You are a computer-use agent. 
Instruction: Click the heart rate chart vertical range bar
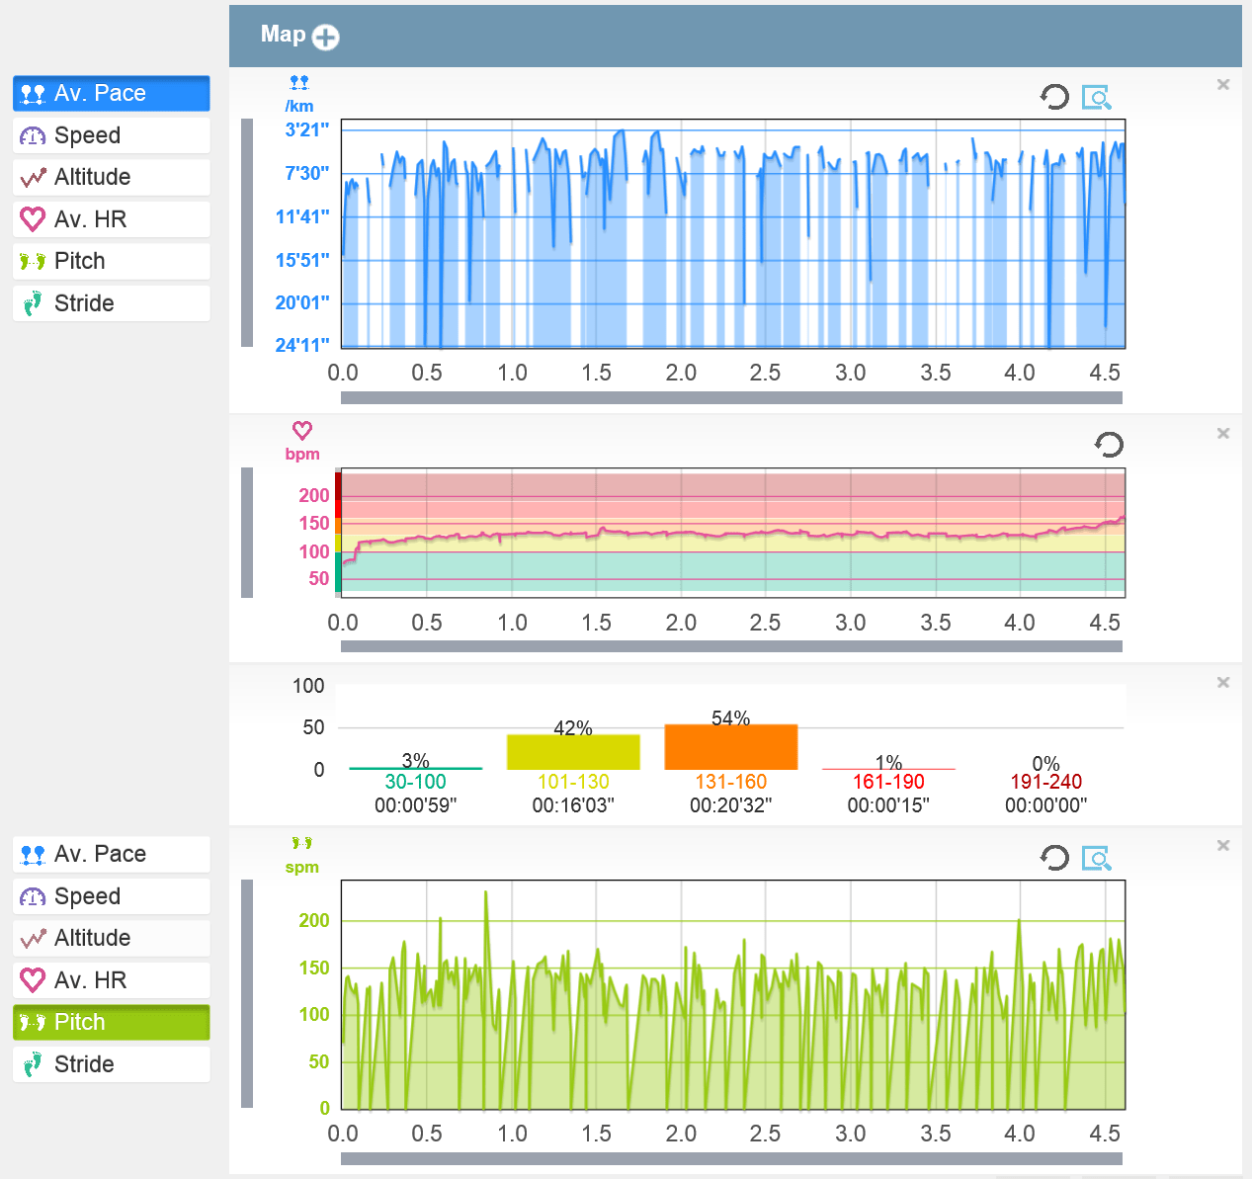click(247, 533)
